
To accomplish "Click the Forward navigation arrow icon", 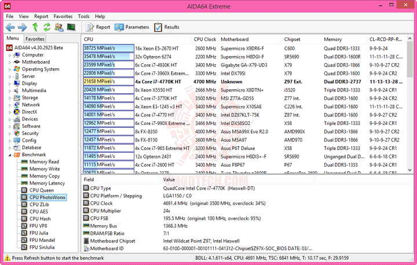I will pos(23,27).
